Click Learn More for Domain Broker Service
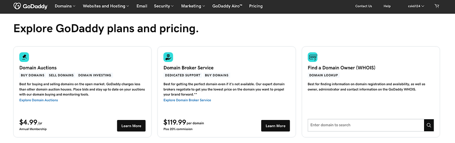455x143 pixels. (x=275, y=126)
